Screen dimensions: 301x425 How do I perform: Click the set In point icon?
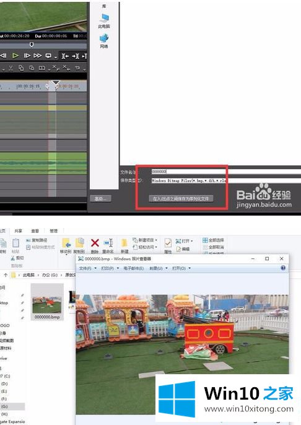pyautogui.click(x=65, y=56)
